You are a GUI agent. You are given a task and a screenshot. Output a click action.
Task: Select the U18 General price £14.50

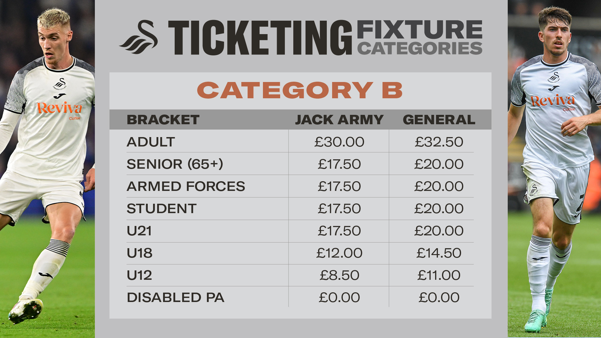(439, 253)
